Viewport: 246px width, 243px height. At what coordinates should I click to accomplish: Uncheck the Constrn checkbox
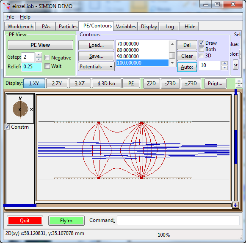7,127
